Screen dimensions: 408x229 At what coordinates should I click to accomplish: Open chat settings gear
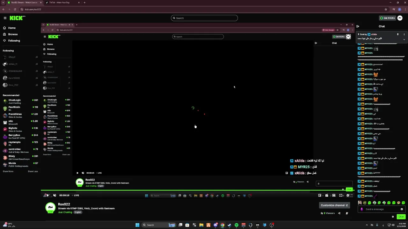[393, 217]
